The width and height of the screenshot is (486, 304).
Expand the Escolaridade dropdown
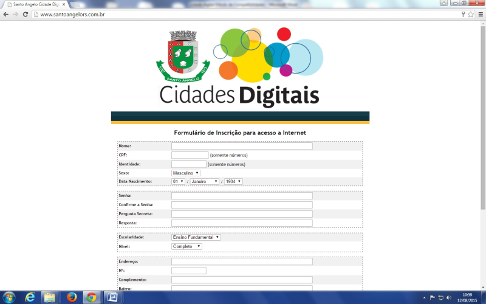coord(196,237)
